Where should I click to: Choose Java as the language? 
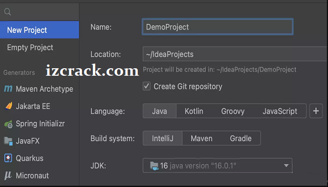click(x=160, y=111)
